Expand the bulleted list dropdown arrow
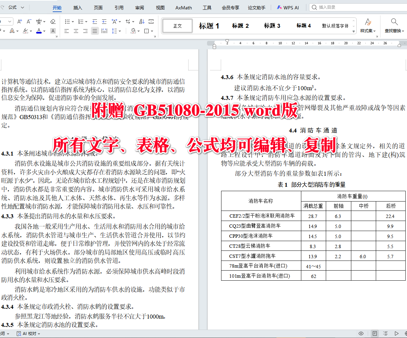 pos(72,21)
